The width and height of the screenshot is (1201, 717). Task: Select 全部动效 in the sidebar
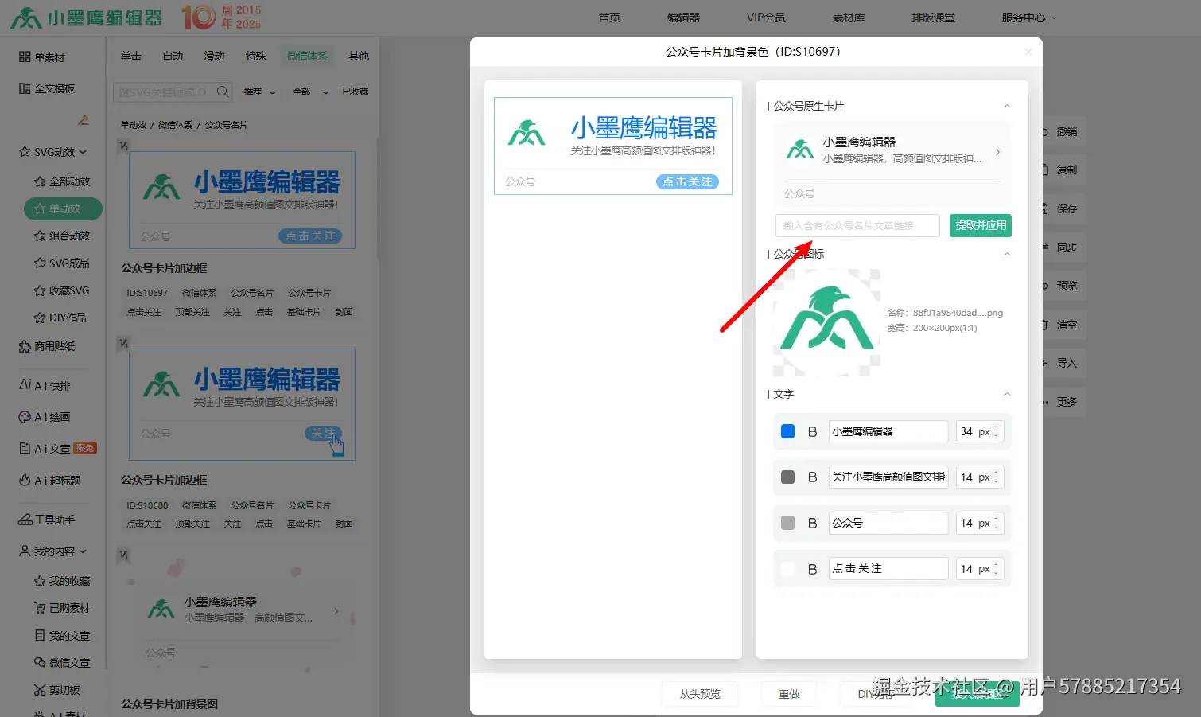tap(62, 181)
